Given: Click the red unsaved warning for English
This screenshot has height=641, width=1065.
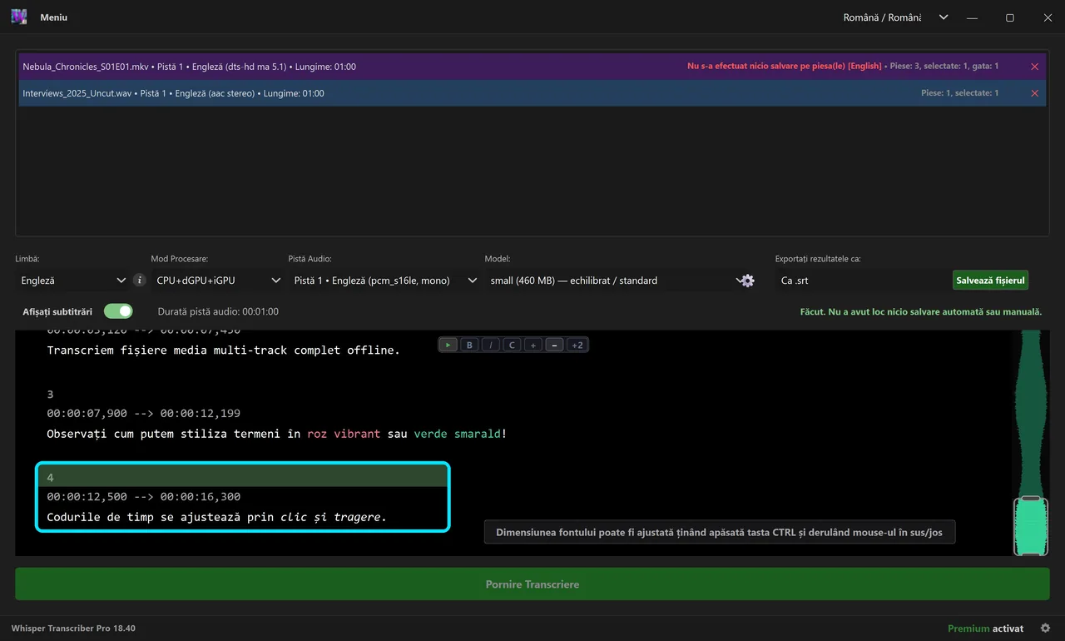Looking at the screenshot, I should (784, 67).
